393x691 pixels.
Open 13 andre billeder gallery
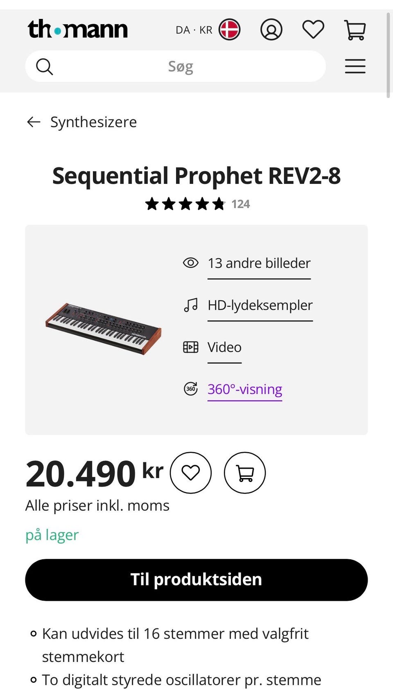click(259, 263)
